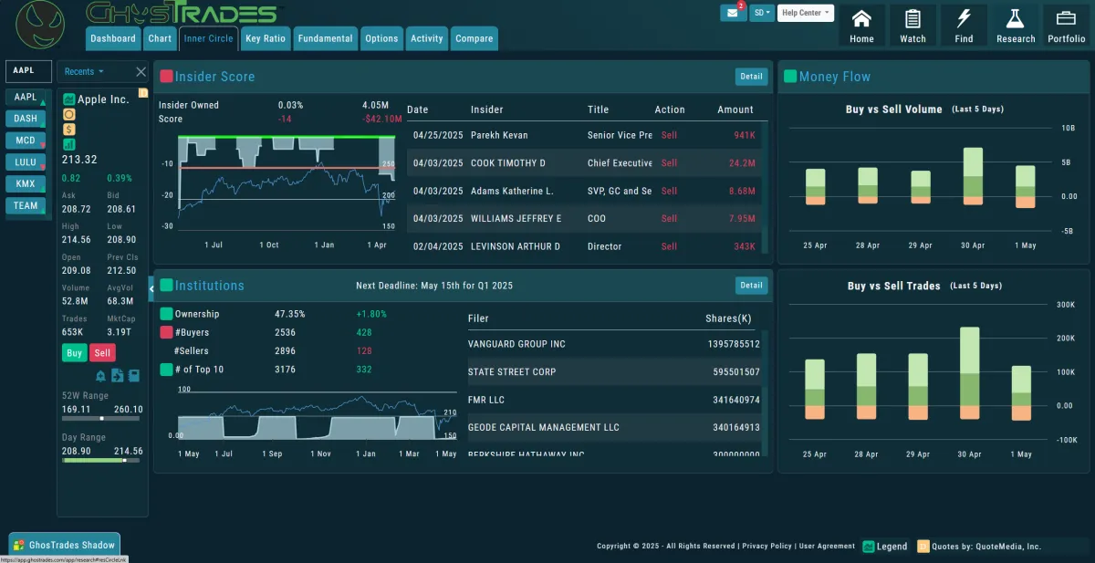Click the insider transactions table scrollbar

coord(764,187)
